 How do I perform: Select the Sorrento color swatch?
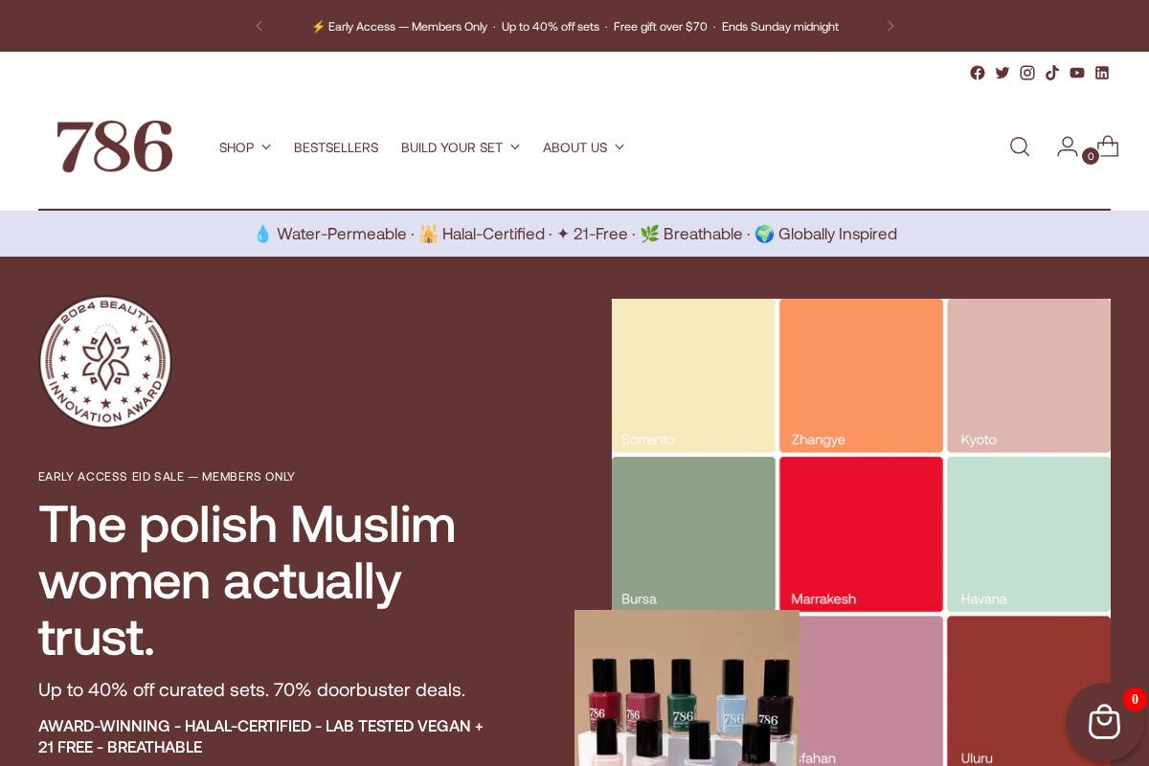693,375
